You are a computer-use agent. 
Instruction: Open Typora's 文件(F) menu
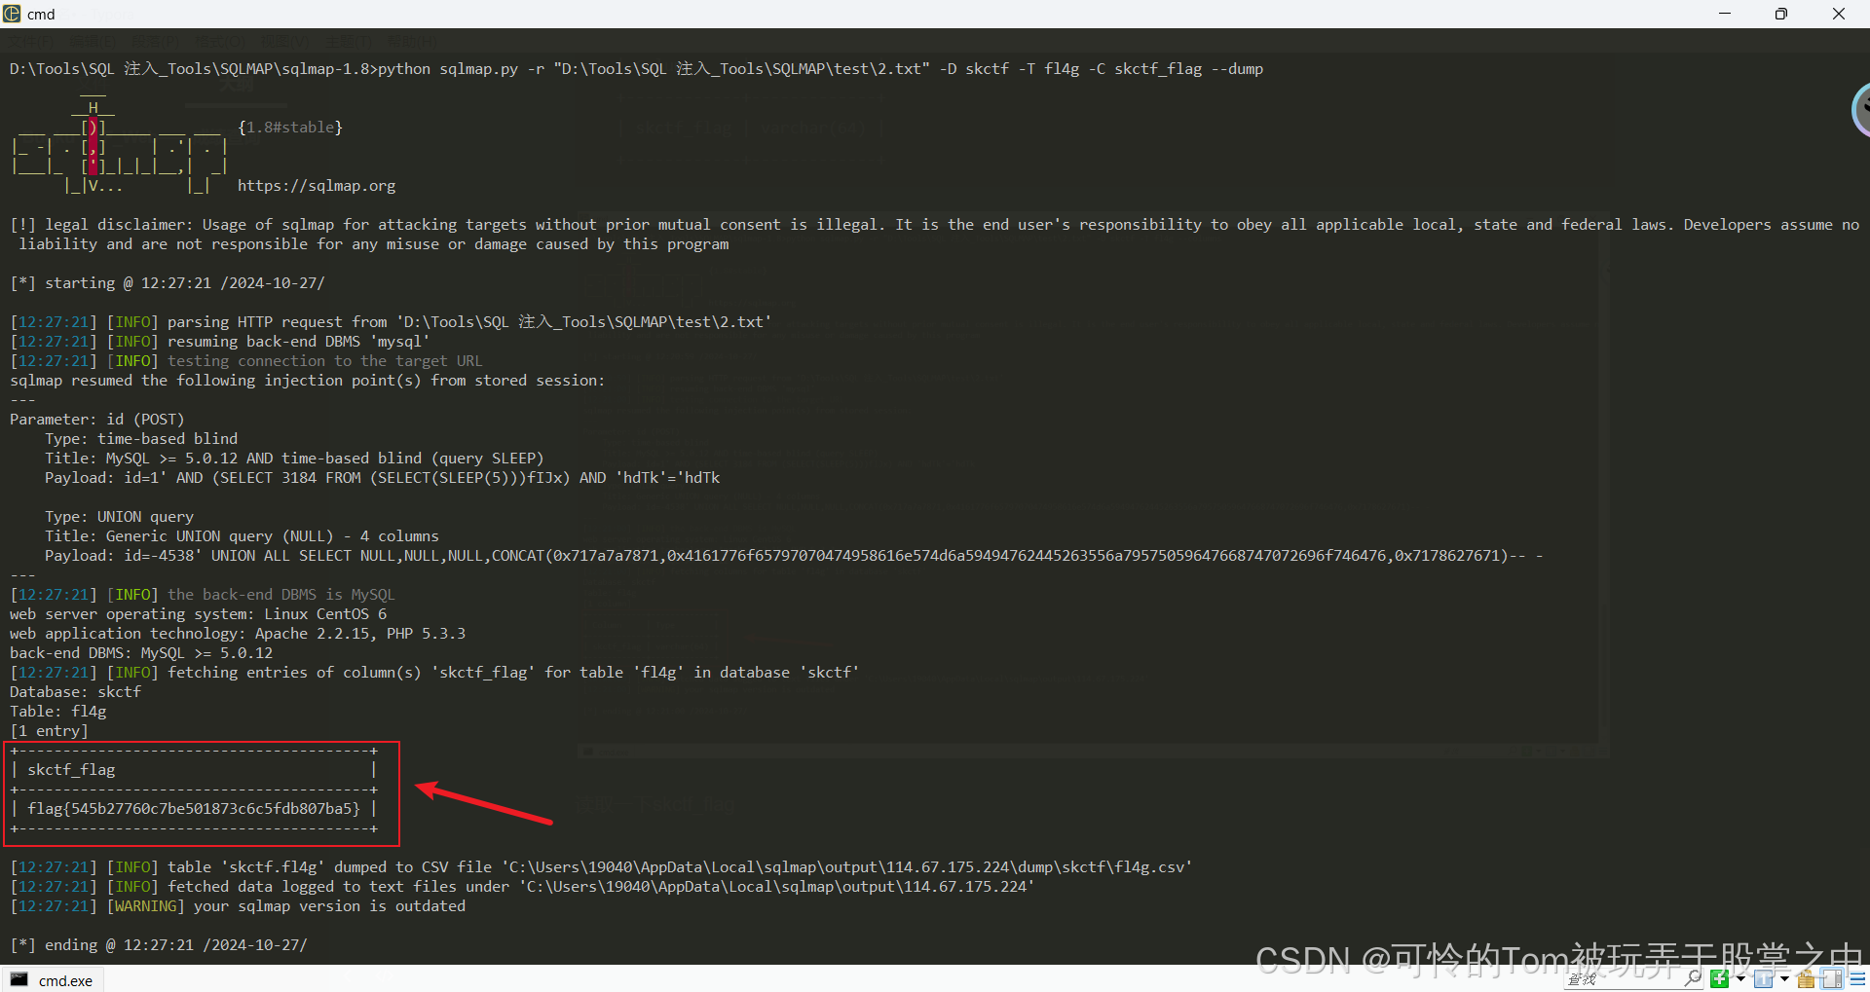tap(30, 41)
